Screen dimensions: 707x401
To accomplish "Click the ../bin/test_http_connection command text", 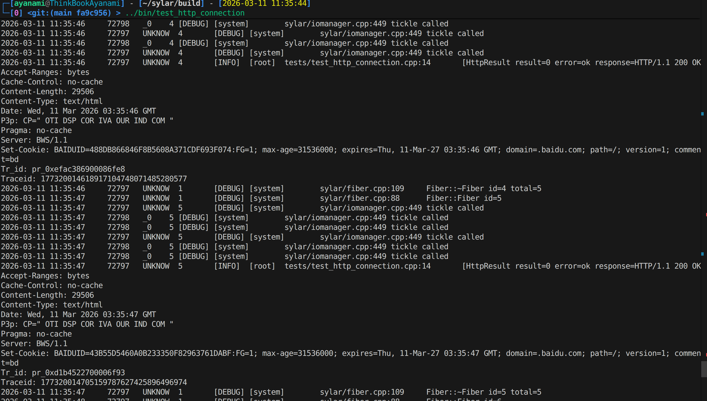I will tap(185, 13).
